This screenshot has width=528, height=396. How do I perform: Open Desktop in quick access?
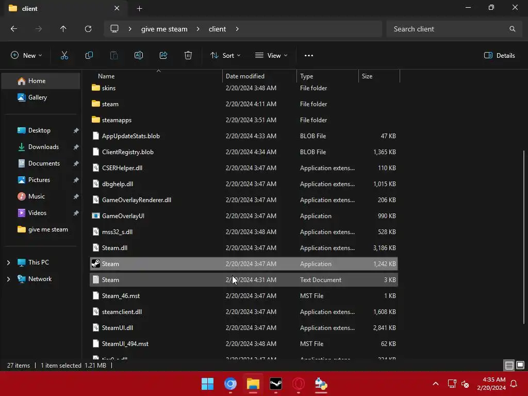41,130
